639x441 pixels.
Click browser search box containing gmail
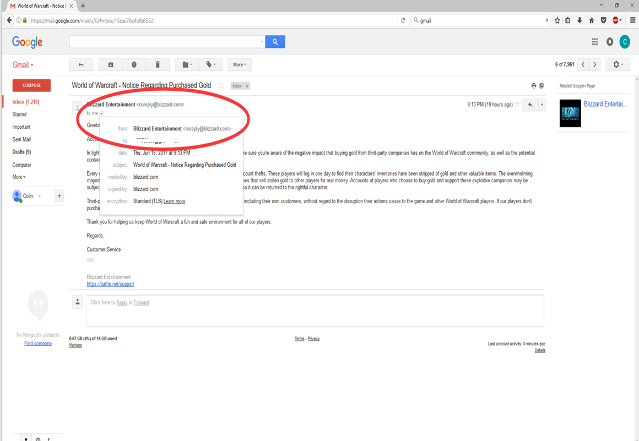pyautogui.click(x=481, y=20)
